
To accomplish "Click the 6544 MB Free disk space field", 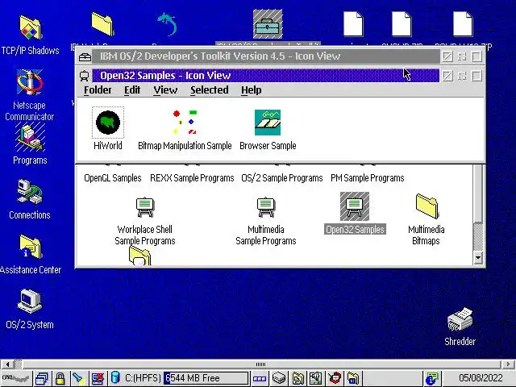I will pos(206,378).
